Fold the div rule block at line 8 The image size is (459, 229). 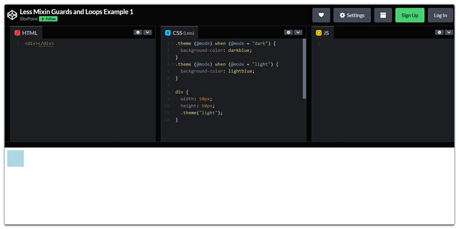[173, 92]
